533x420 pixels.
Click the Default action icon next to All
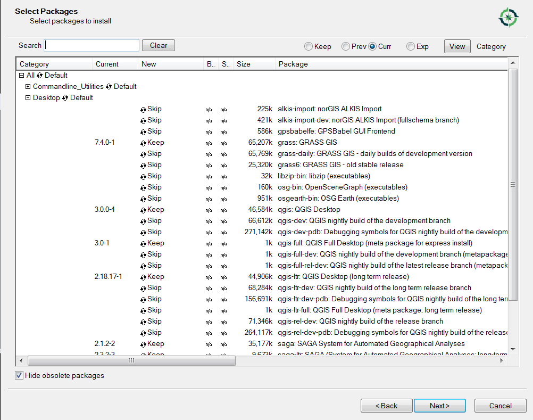(40, 75)
